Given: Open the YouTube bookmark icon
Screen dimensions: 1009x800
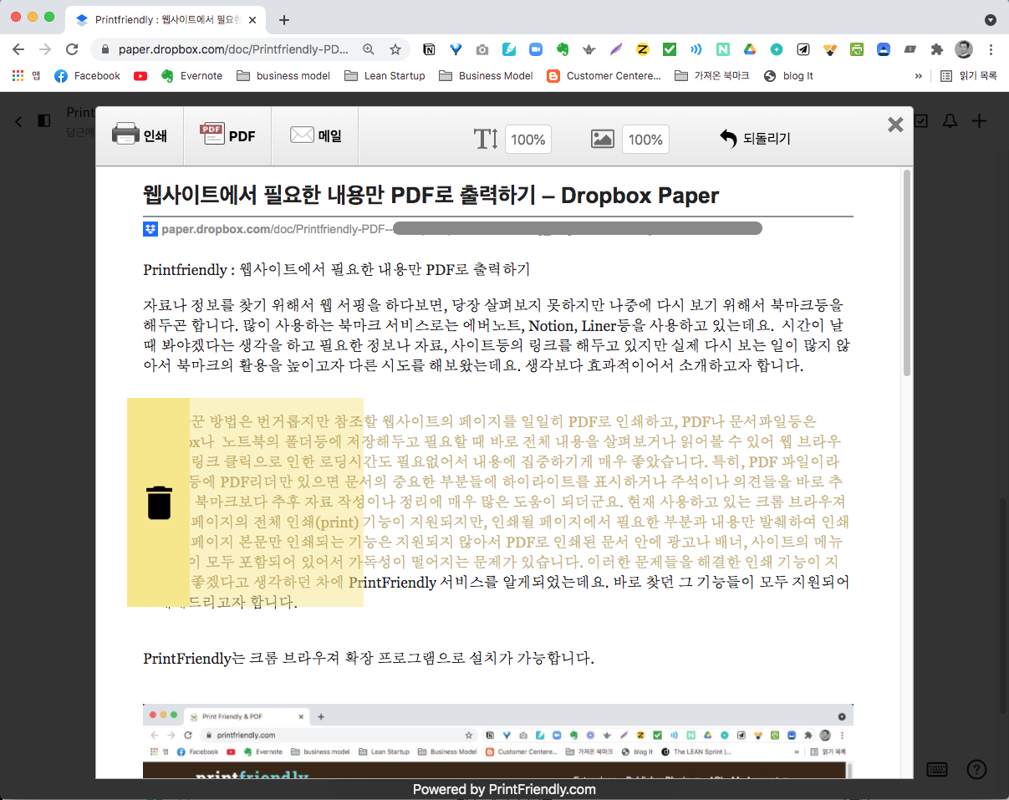Looking at the screenshot, I should pyautogui.click(x=140, y=75).
